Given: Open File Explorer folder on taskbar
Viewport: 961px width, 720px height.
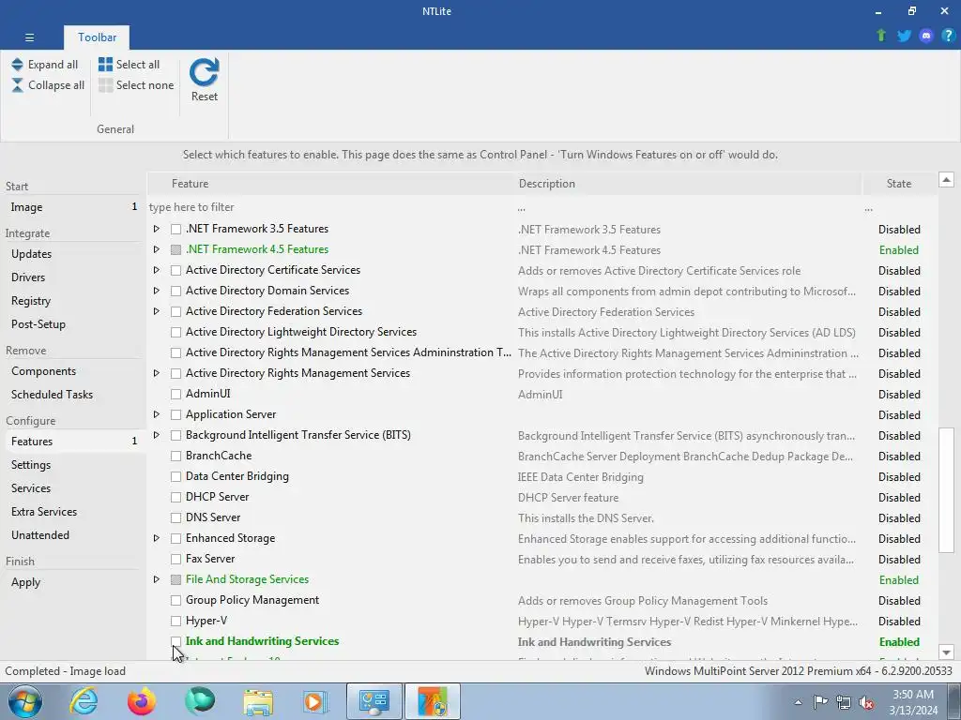Looking at the screenshot, I should (x=258, y=702).
